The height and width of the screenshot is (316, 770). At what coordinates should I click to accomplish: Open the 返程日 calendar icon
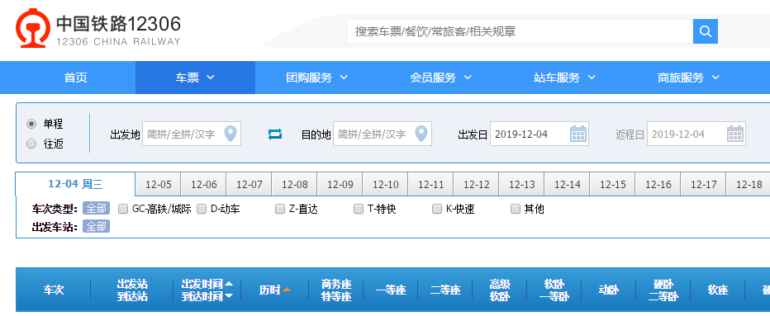(x=735, y=134)
